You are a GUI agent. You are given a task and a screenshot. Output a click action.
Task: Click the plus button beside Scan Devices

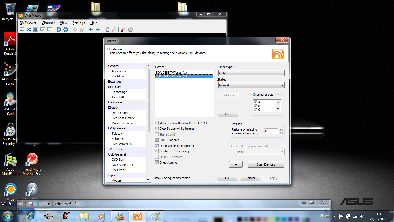click(x=236, y=164)
